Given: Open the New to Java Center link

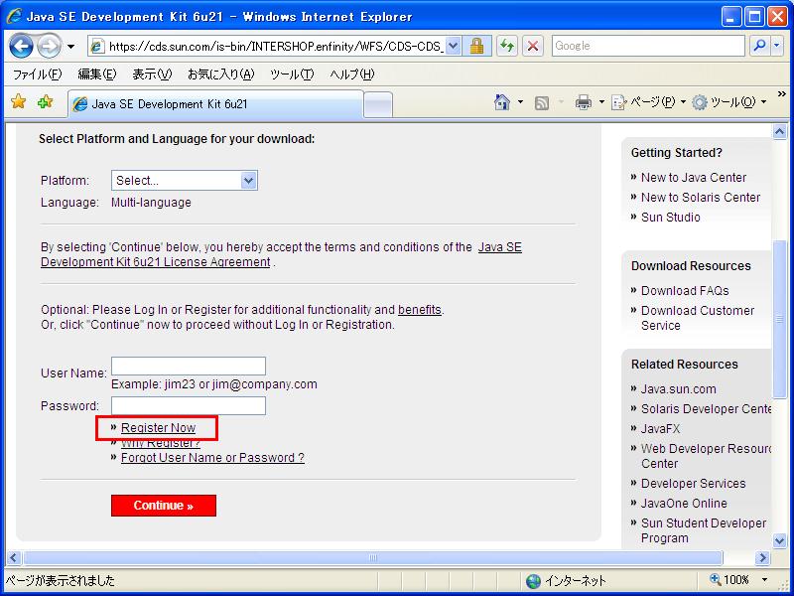Looking at the screenshot, I should coord(694,178).
